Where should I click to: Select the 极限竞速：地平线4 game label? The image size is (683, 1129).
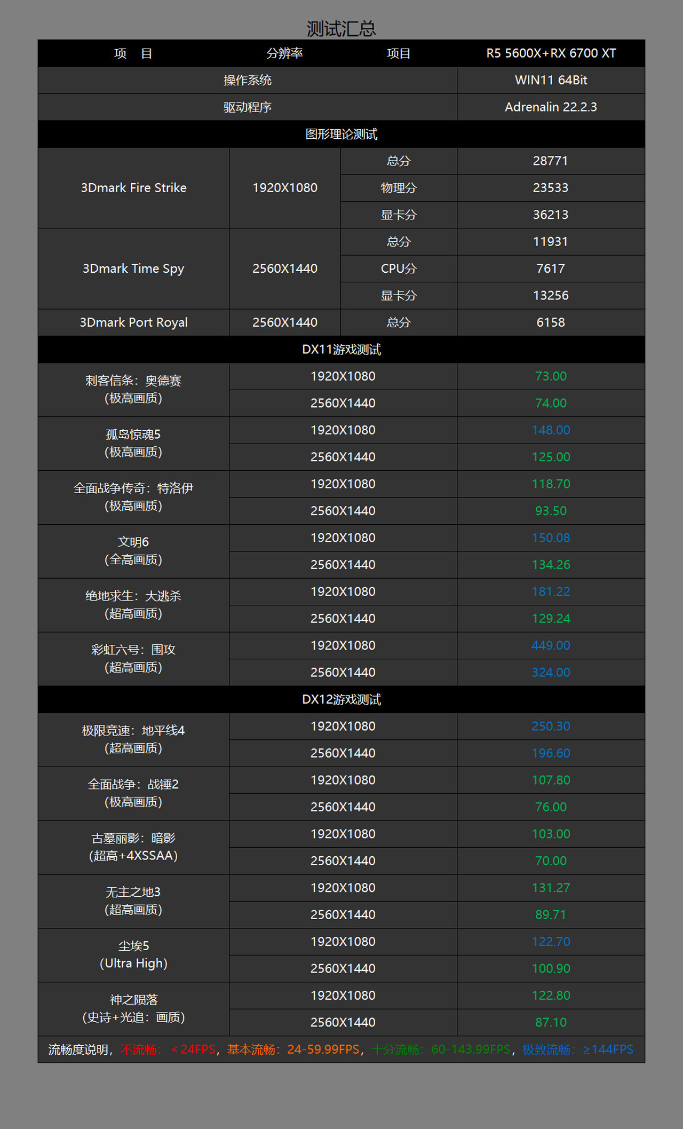pos(133,731)
